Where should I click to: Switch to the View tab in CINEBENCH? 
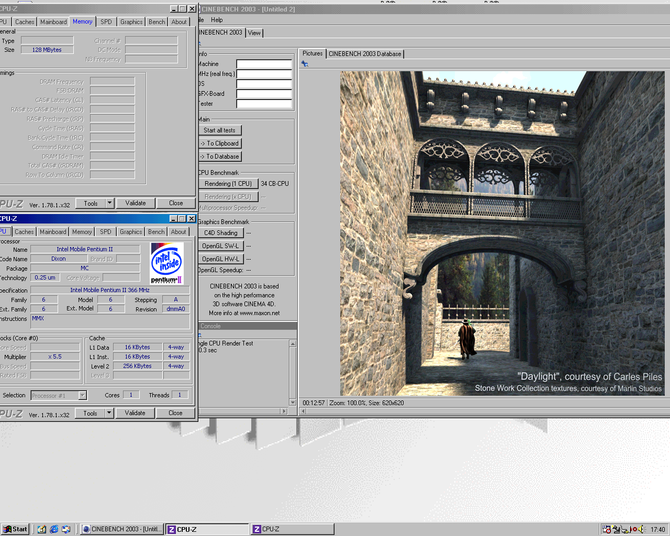pos(254,33)
